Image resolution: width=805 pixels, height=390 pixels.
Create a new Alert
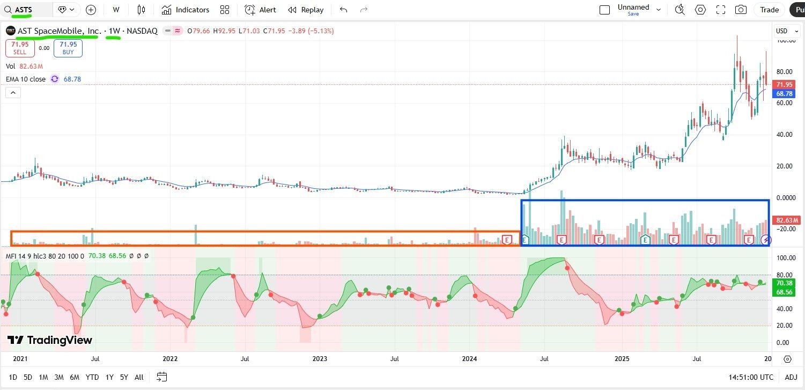point(260,10)
